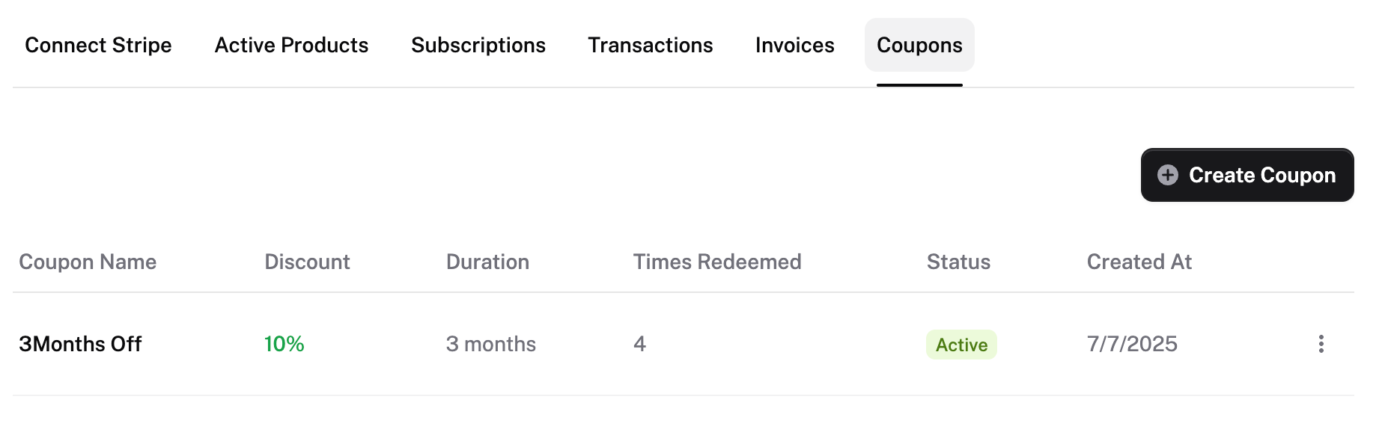
Task: Open the three-dot menu for 3Months Off
Action: pos(1321,344)
